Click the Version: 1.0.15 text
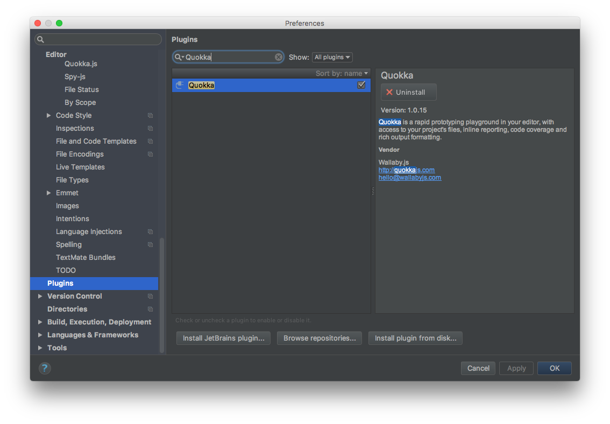The width and height of the screenshot is (610, 424). [x=403, y=110]
